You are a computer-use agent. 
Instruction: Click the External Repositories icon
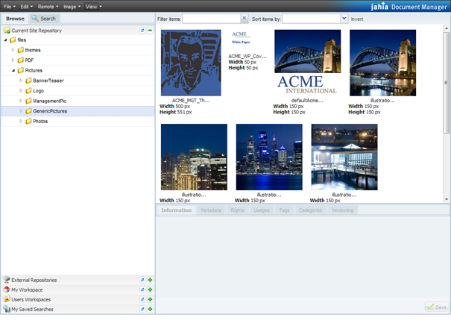7,280
